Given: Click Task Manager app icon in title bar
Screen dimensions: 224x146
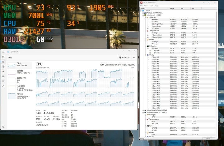Looking at the screenshot, I should (8, 52).
